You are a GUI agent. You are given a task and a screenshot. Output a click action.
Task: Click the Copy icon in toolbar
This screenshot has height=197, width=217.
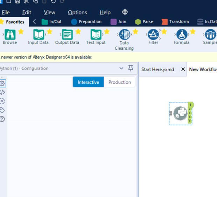35,1
